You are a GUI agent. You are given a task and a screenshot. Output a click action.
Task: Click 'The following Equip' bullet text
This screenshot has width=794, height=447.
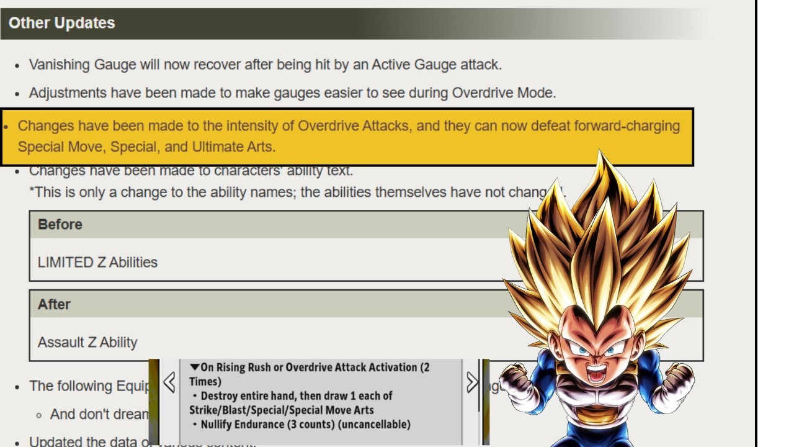coord(89,386)
